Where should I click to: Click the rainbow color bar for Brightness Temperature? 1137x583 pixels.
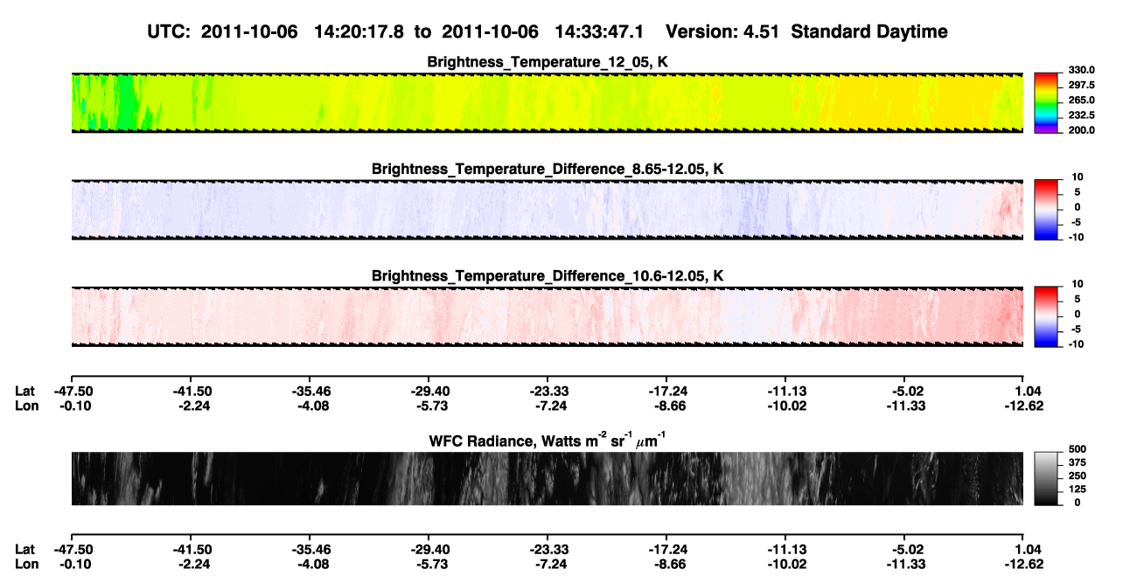tap(1046, 102)
